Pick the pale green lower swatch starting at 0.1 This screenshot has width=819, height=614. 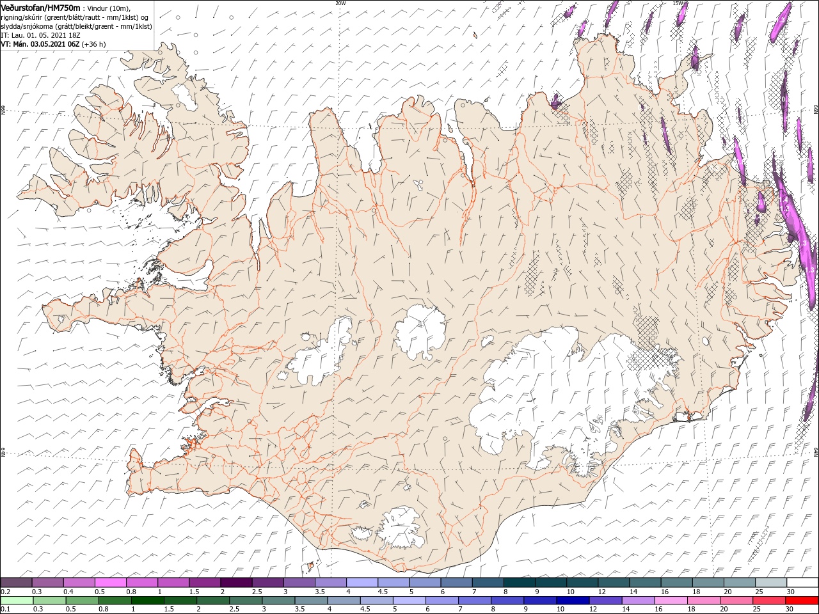point(17,601)
